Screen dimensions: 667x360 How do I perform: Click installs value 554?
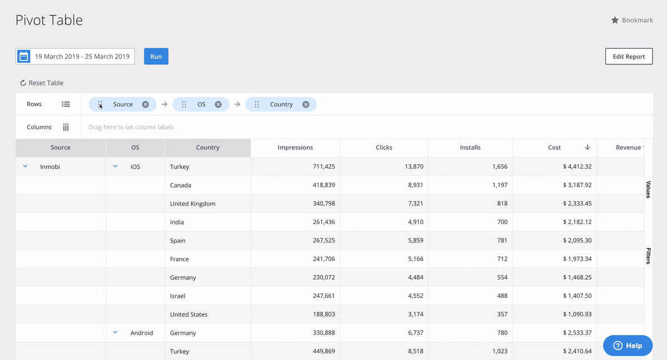[502, 277]
